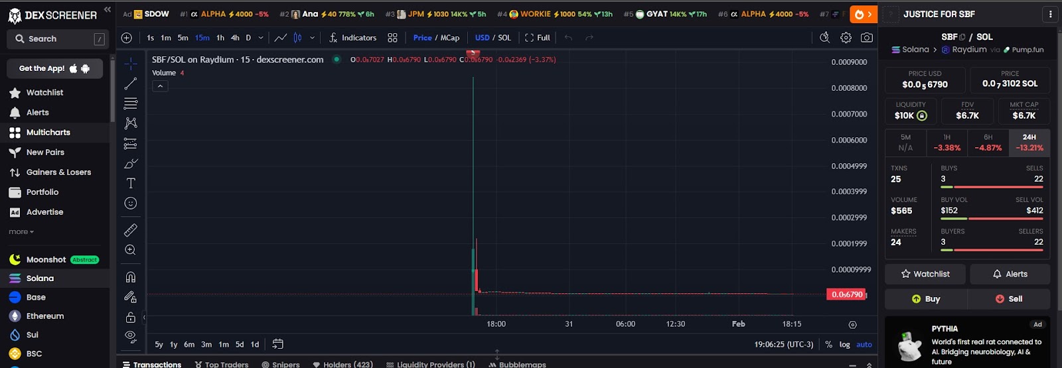Add SBF pair to Watchlist
1062x368 pixels.
925,274
